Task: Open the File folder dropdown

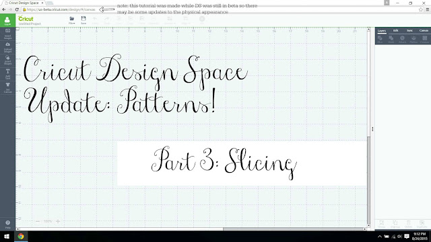Action: pyautogui.click(x=72, y=20)
